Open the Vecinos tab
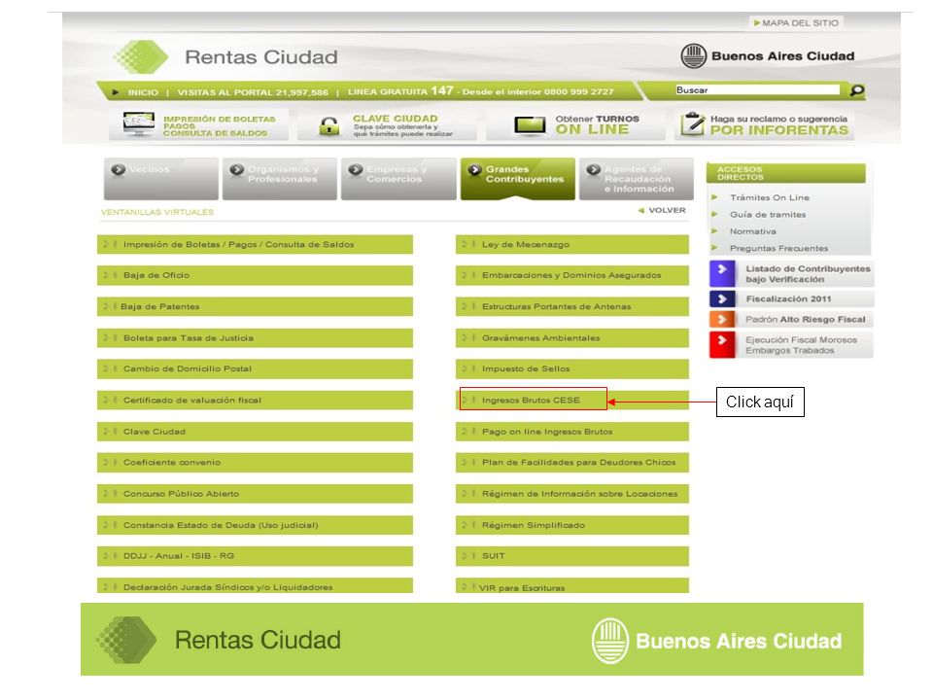This screenshot has width=933, height=700. pyautogui.click(x=160, y=179)
